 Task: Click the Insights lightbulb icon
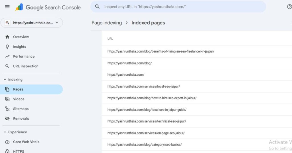(x=7, y=47)
